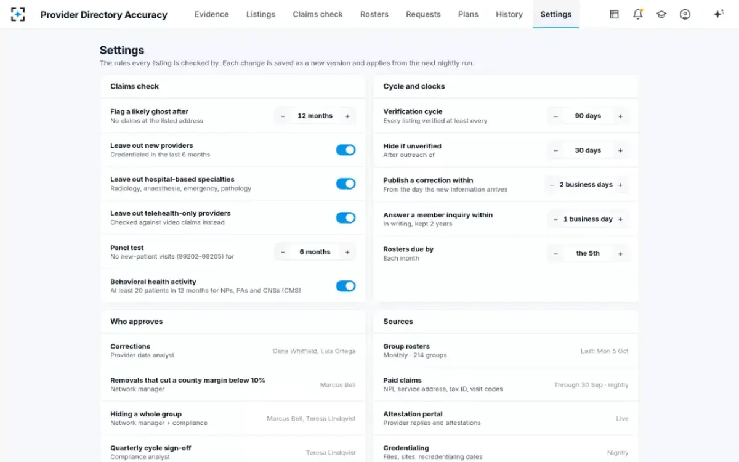The image size is (739, 462).
Task: Open Hiding a whole group row
Action: (233, 418)
